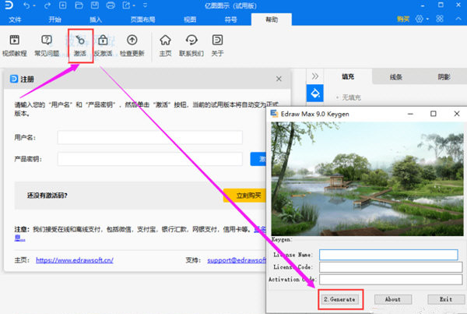Open the www.edrawsoft.cn homepage link
The image size is (467, 314).
pyautogui.click(x=75, y=259)
